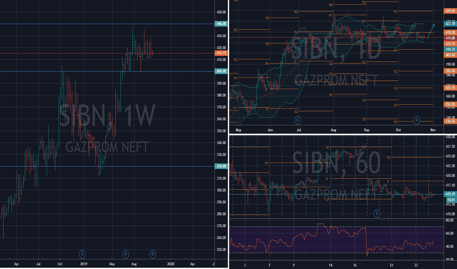Image resolution: width=457 pixels, height=269 pixels.
Task: Click the 2020 label on weekly time axis
Action: click(171, 264)
